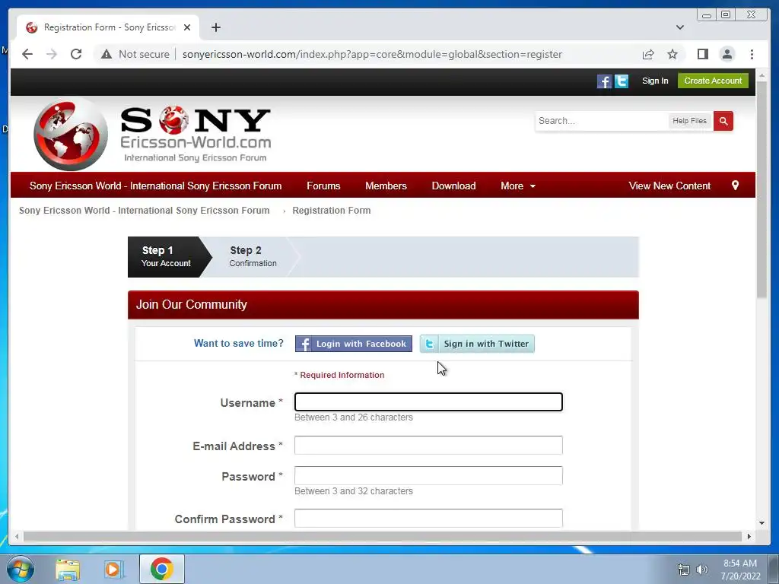
Task: Click the 'Between 3 and 26 characters' hint
Action: (x=354, y=417)
